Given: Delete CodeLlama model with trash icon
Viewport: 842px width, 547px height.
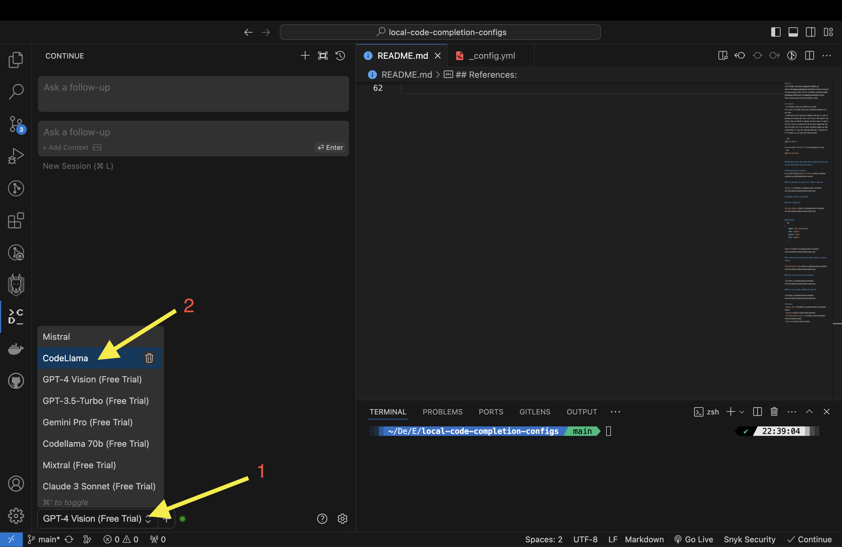Looking at the screenshot, I should pos(149,358).
